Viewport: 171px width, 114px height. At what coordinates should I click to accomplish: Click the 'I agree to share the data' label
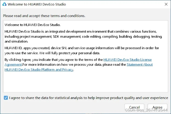click(88, 98)
